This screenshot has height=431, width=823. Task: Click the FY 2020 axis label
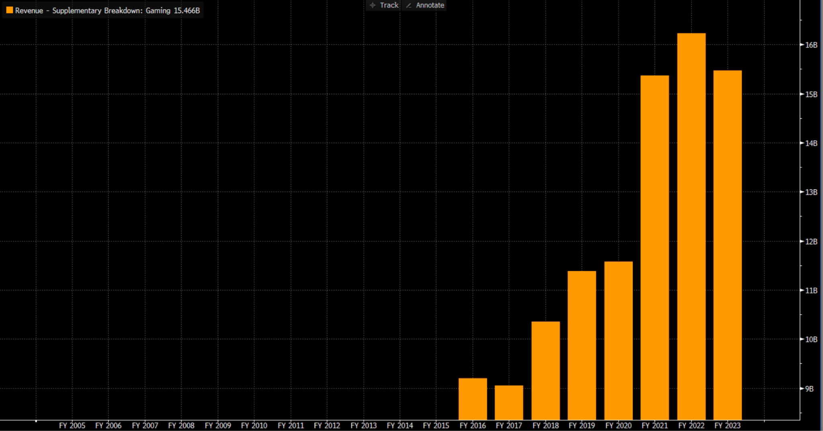(x=618, y=425)
